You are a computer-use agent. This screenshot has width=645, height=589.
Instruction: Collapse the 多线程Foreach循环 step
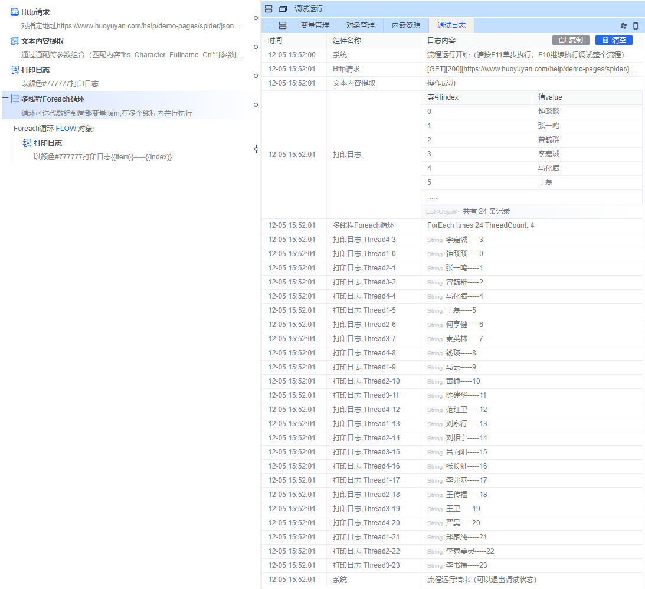click(5, 99)
